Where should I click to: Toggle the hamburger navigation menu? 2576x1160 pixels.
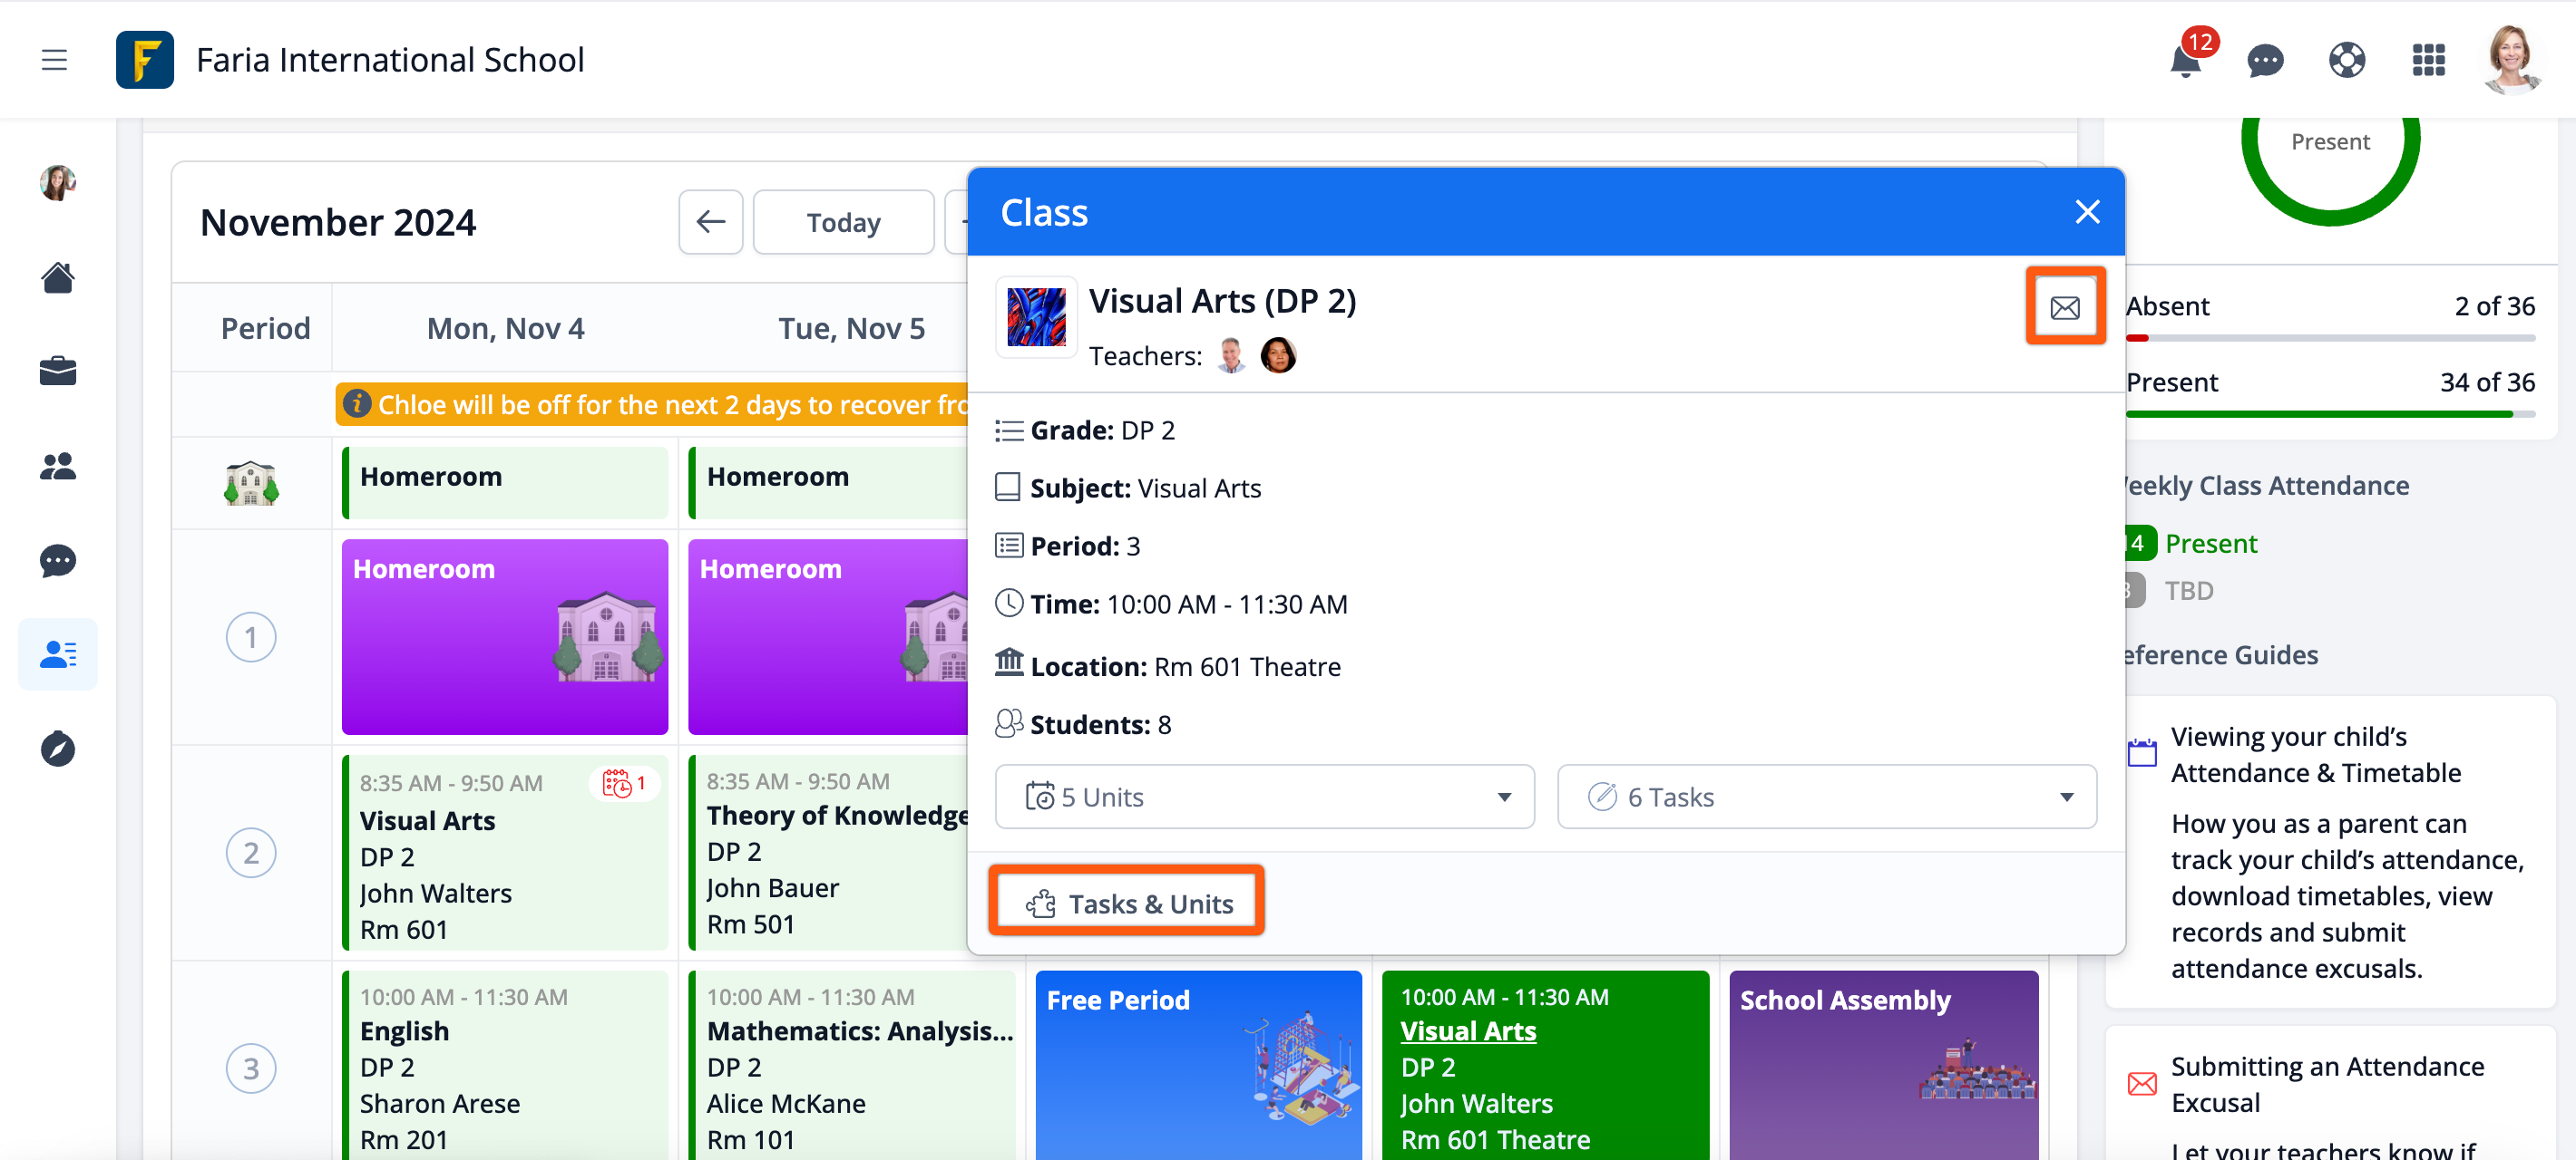[x=54, y=61]
